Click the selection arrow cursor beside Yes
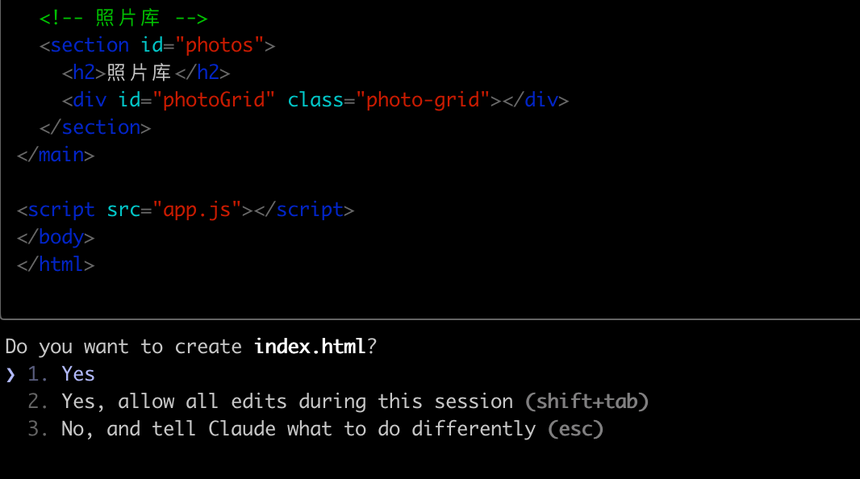Viewport: 860px width, 479px height. click(x=10, y=374)
